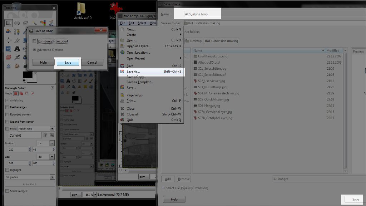Select the Flip tool icon
Image resolution: width=366 pixels, height=206 pixels.
[x=9, y=49]
